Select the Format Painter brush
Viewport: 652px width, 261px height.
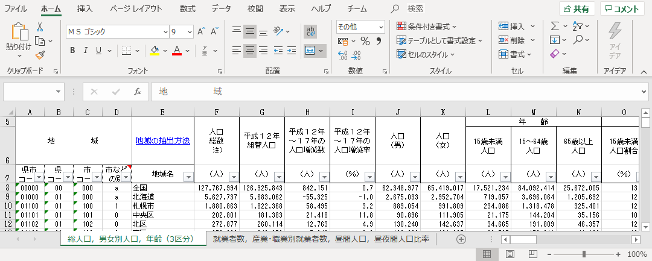(40, 55)
